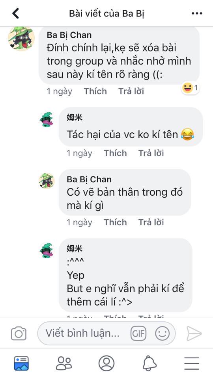213x378 pixels.
Task: View the laughing reaction count badge
Action: point(190,88)
